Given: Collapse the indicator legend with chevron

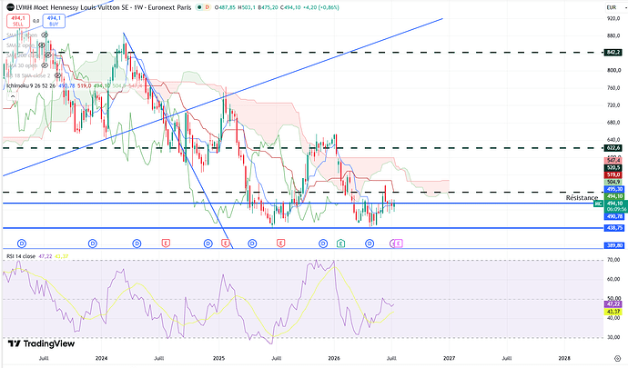Looking at the screenshot, I should click(x=13, y=96).
